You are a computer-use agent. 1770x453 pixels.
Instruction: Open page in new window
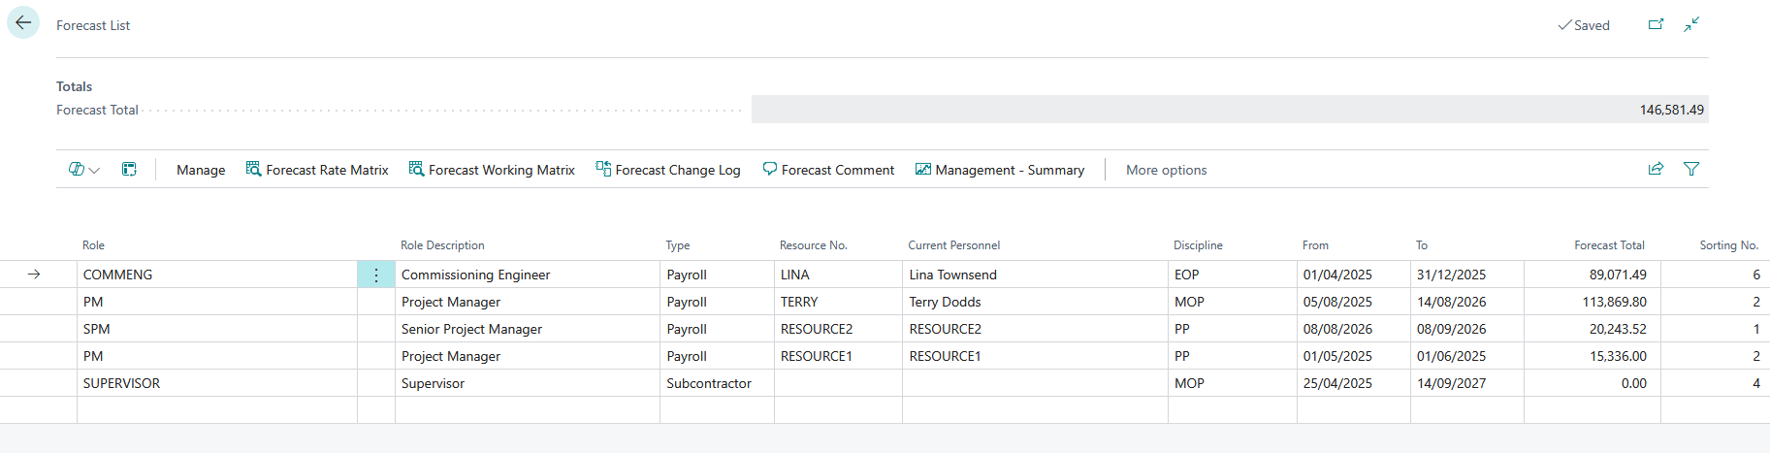coord(1656,24)
